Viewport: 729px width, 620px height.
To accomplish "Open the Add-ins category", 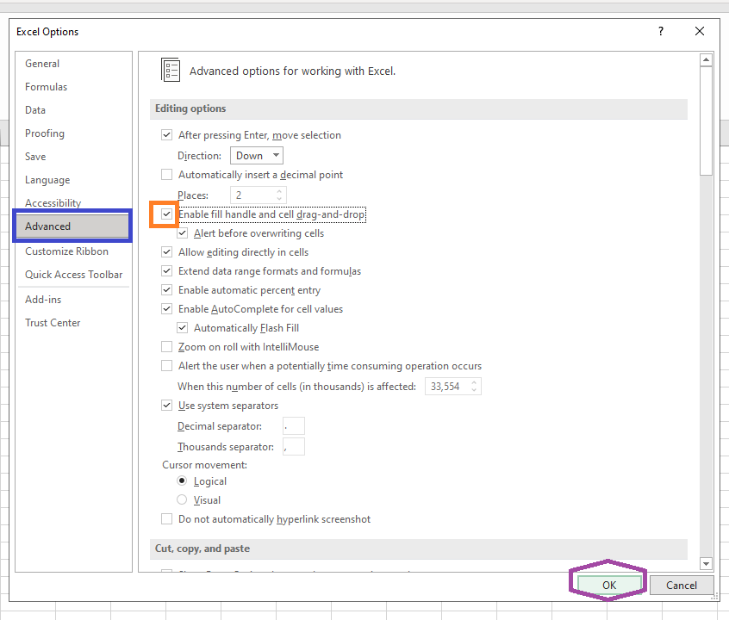I will pos(43,300).
